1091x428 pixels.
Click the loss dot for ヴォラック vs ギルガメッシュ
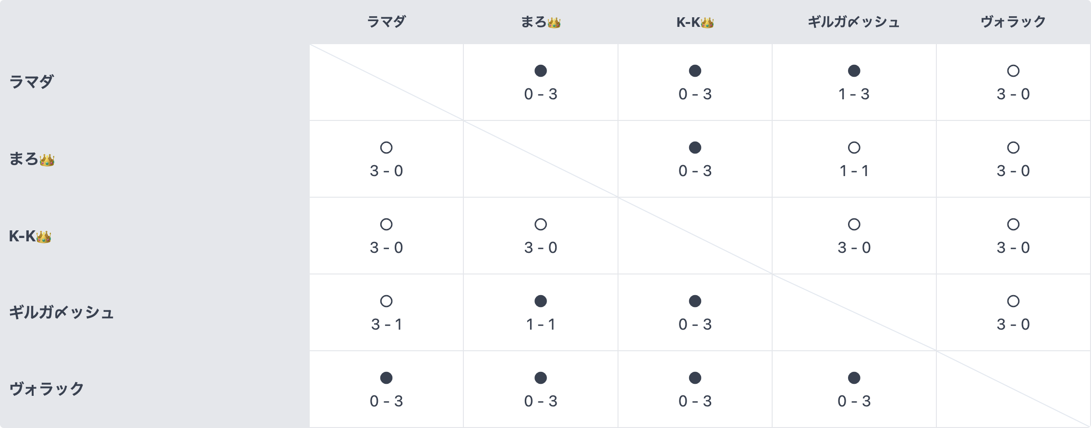coord(854,378)
